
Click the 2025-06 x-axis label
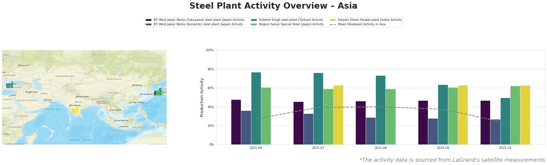click(256, 148)
